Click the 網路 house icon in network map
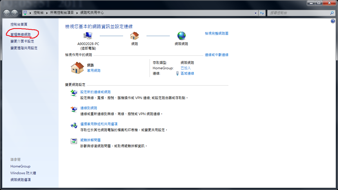The width and height of the screenshot is (338, 190). pos(135,36)
